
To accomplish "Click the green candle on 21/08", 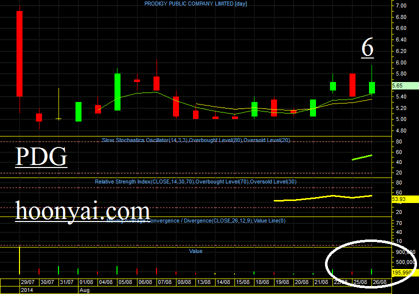I will click(x=313, y=108).
